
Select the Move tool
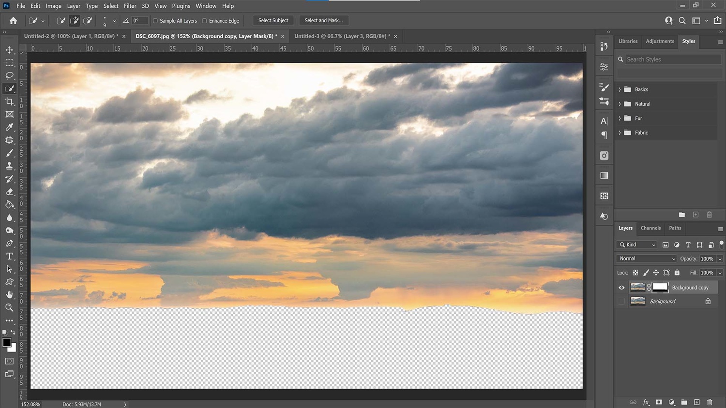[x=9, y=50]
